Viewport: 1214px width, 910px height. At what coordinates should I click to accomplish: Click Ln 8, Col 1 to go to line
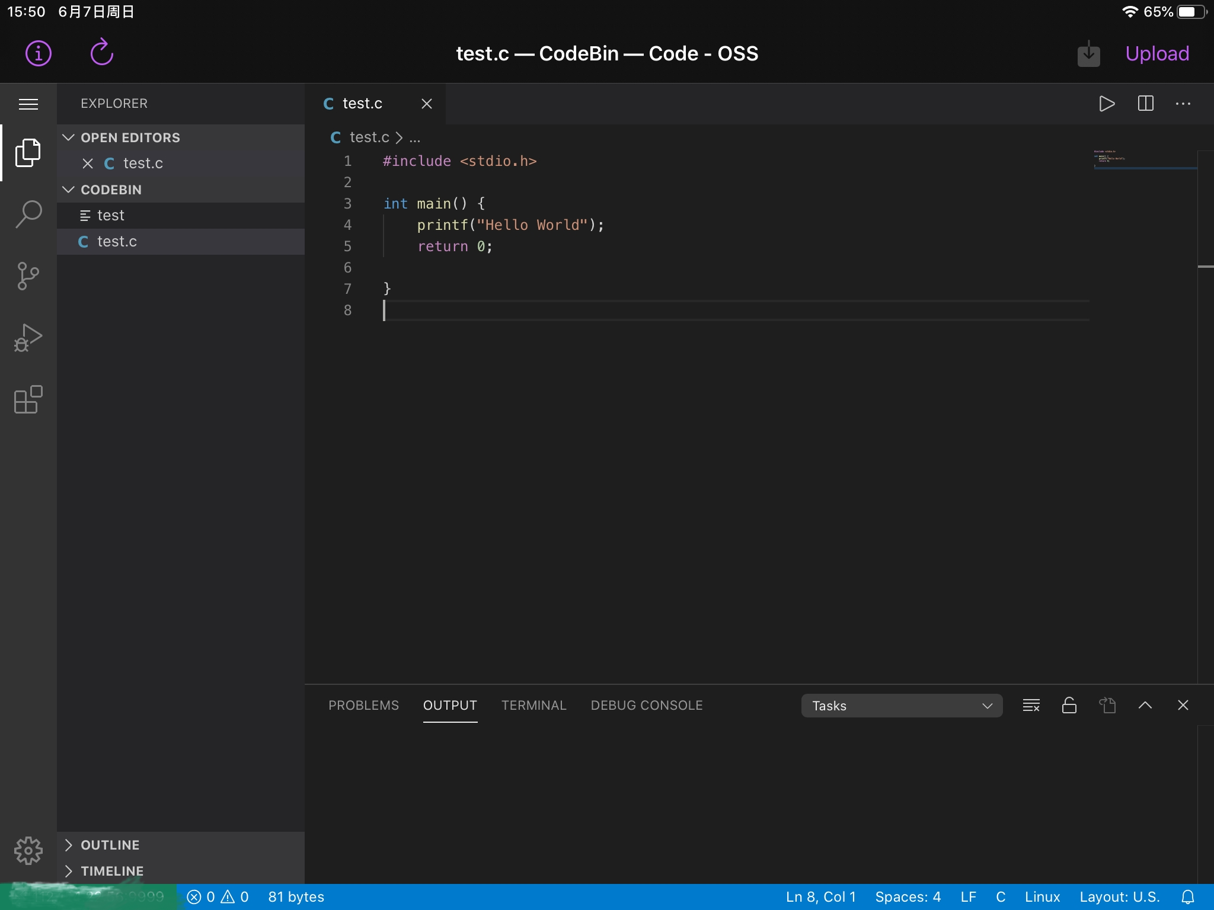click(820, 896)
